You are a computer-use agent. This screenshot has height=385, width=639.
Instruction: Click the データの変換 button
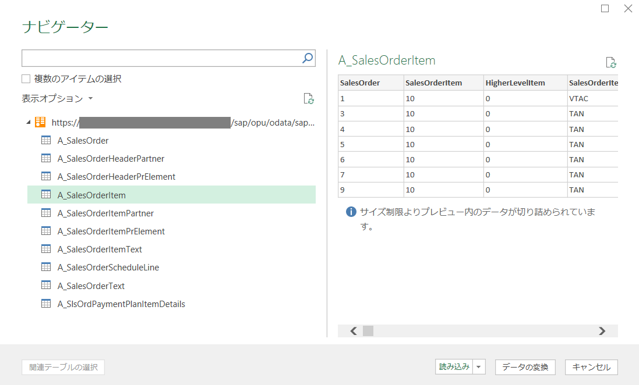click(x=525, y=367)
